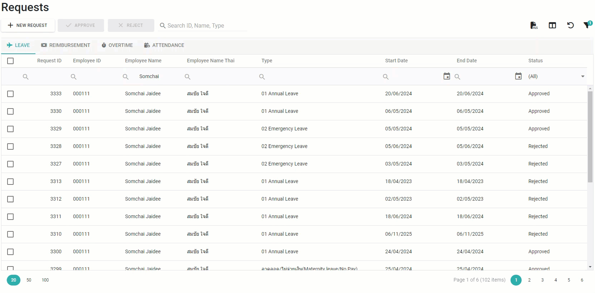Go to page 6 of results
The width and height of the screenshot is (595, 293).
point(582,280)
